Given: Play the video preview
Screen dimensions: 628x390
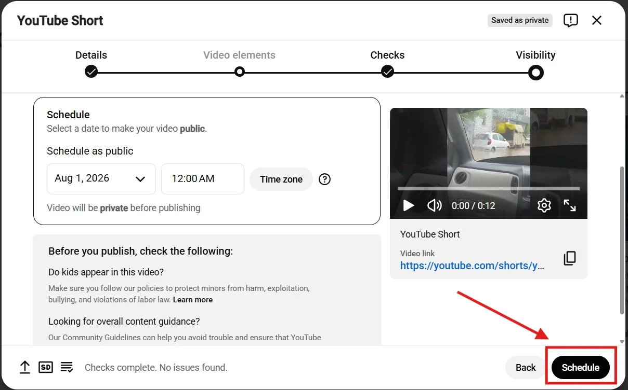Looking at the screenshot, I should click(x=409, y=206).
